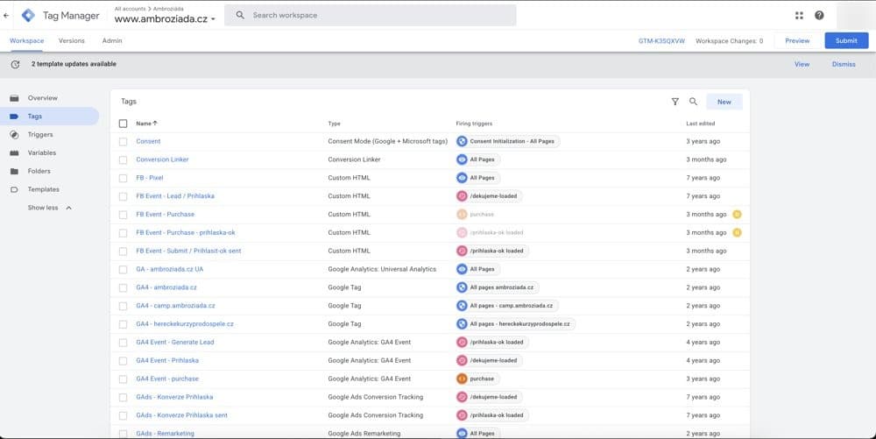Click the Type column header
The height and width of the screenshot is (439, 876).
click(334, 124)
